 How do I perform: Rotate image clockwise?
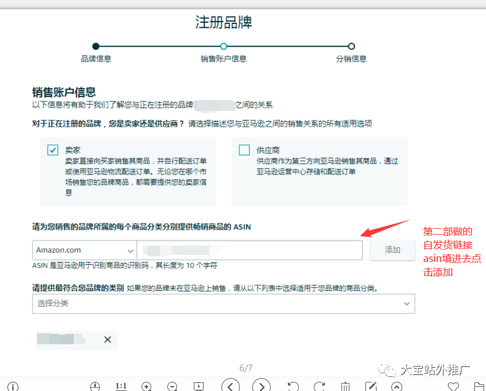tap(319, 386)
